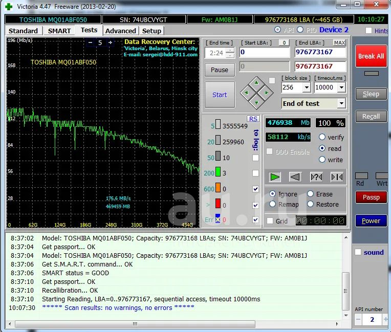Viewport: 391px width, 332px height.
Task: Switch to the SMART tab
Action: click(x=59, y=31)
